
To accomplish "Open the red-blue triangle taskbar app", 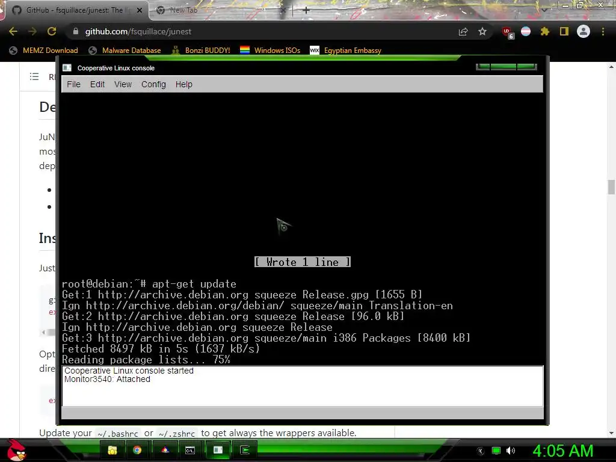I will tap(165, 450).
